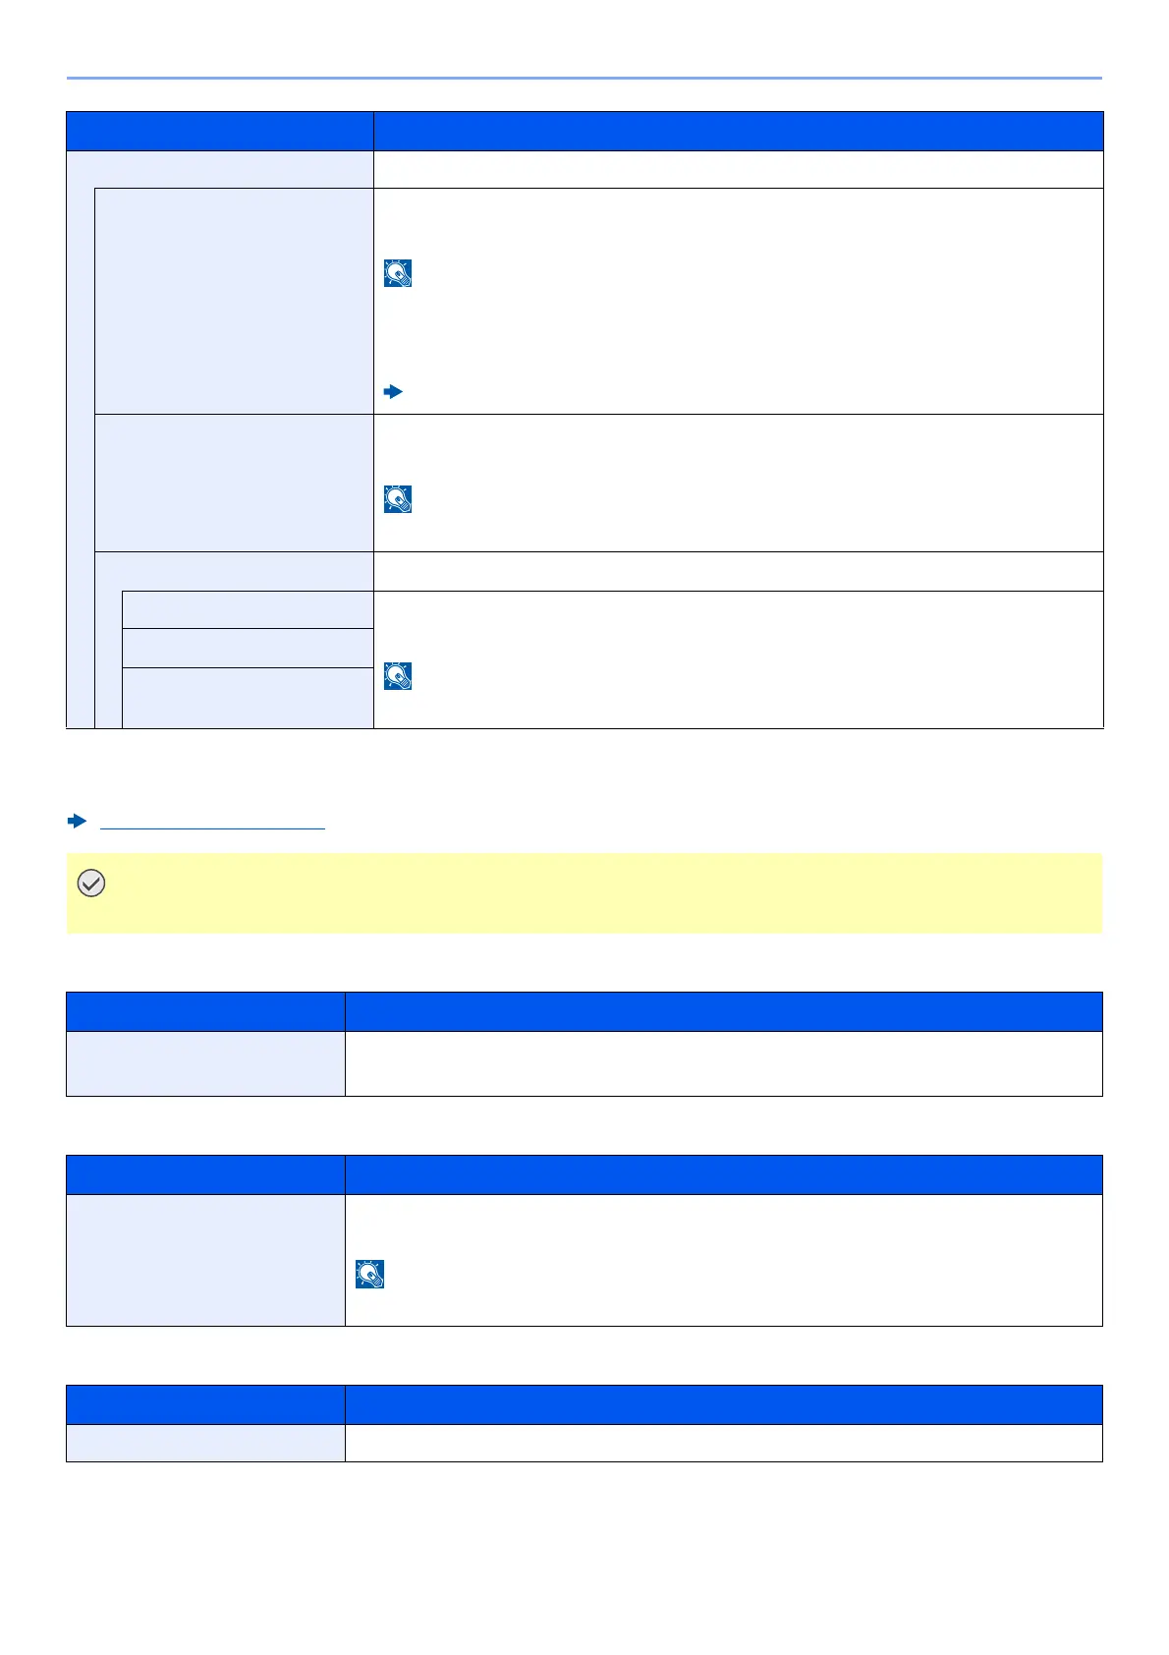Open the underlined reference link above the yellow box

tap(212, 822)
